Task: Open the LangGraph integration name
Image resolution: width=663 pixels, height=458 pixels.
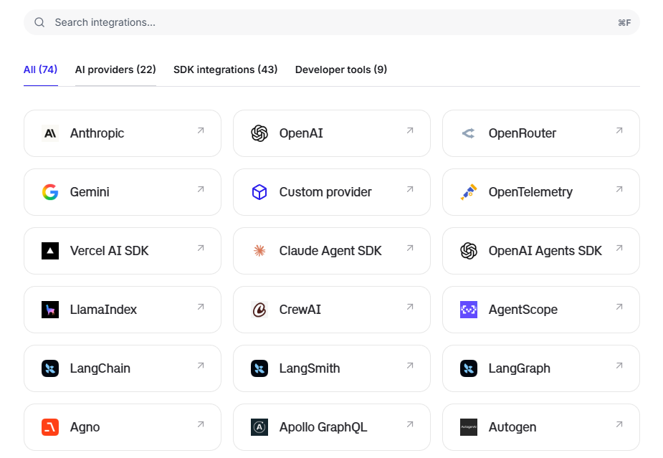Action: pos(520,368)
